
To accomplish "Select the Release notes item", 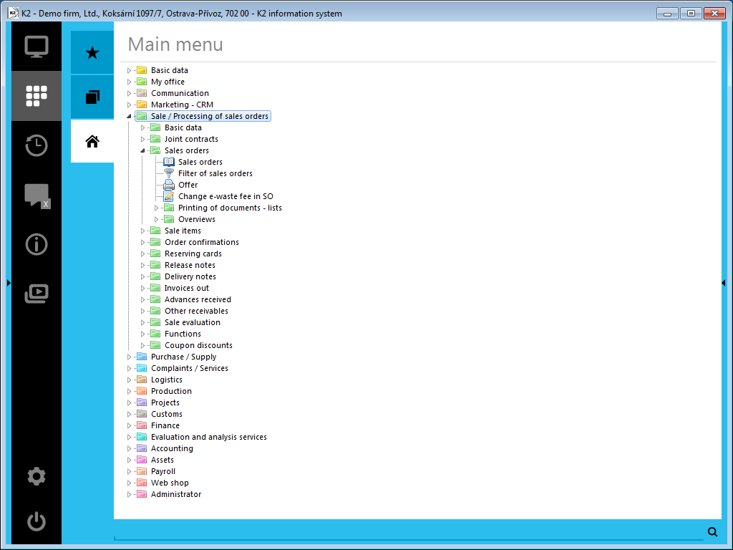I will pyautogui.click(x=190, y=265).
